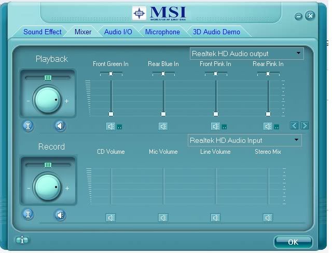Viewport: 332px width, 253px height.
Task: Mute the Line Volume recording channel
Action: [215, 218]
